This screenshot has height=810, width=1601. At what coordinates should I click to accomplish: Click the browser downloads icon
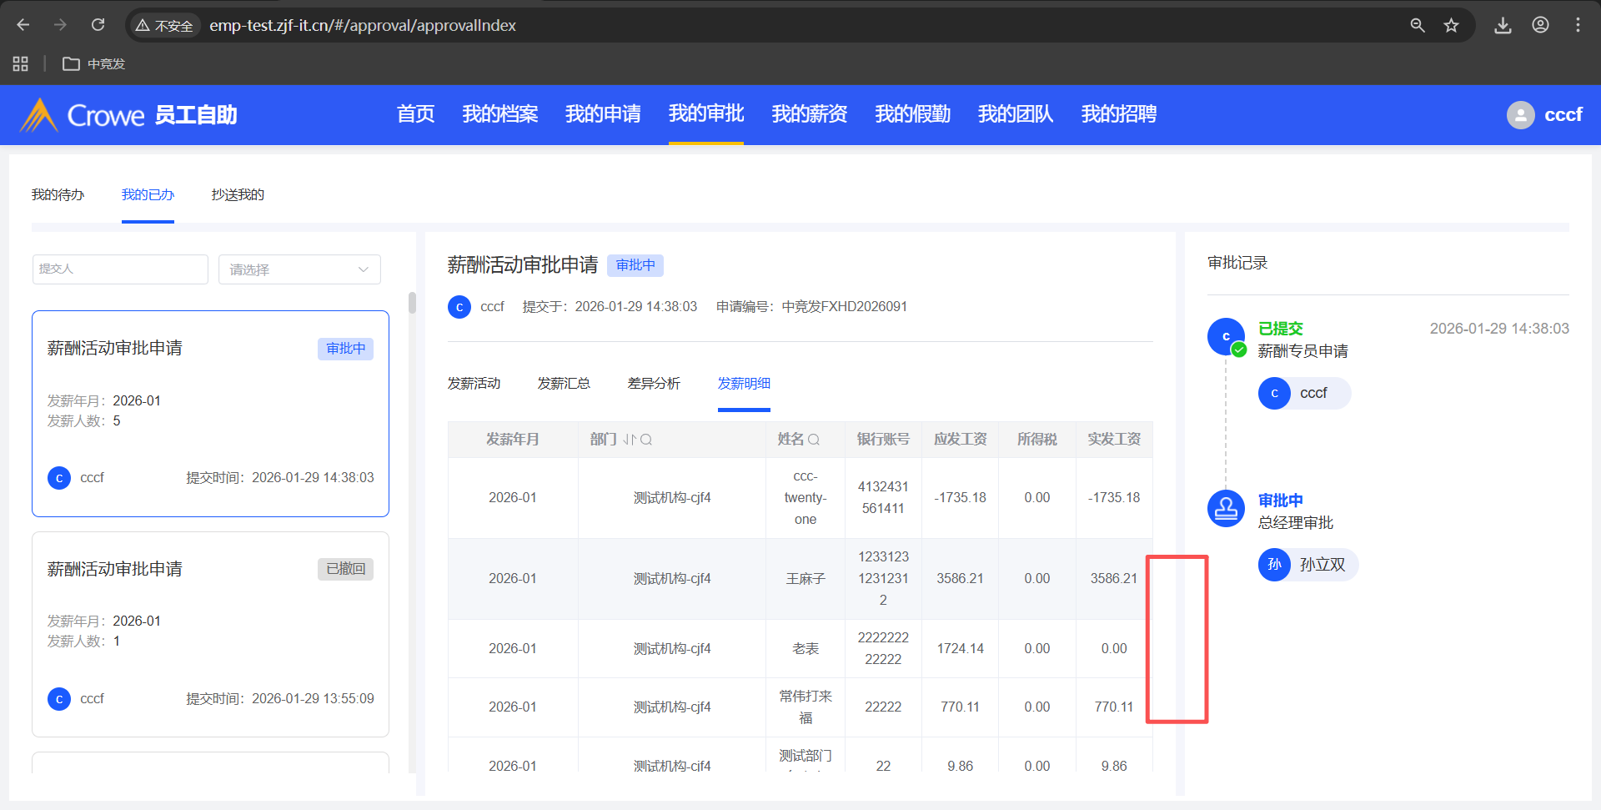point(1503,25)
